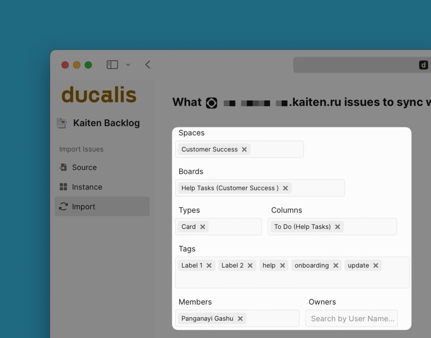Screen dimensions: 431x338
Task: Remove the Customer Success space tag
Action: pyautogui.click(x=244, y=149)
